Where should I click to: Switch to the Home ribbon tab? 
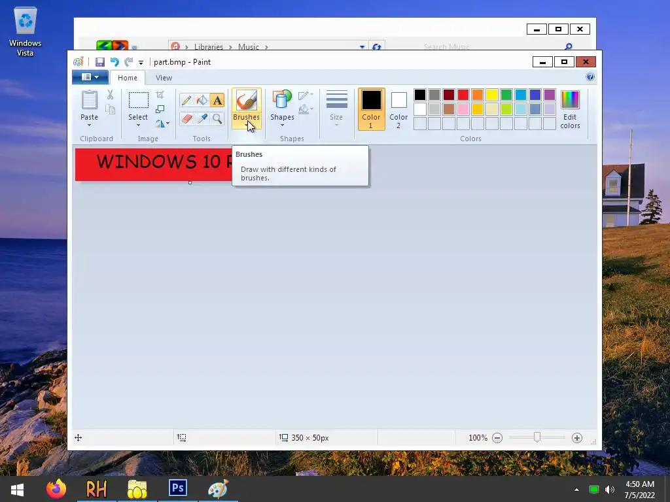click(x=128, y=78)
